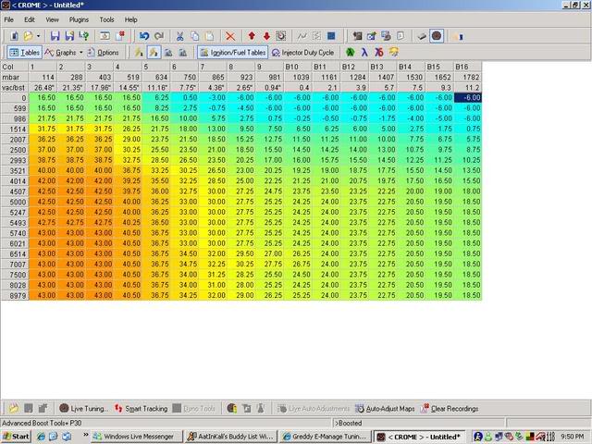Click open-folder icon in bottom toolbar

[x=14, y=408]
